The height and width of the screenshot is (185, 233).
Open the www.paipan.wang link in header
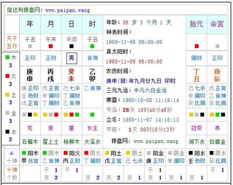coord(68,10)
